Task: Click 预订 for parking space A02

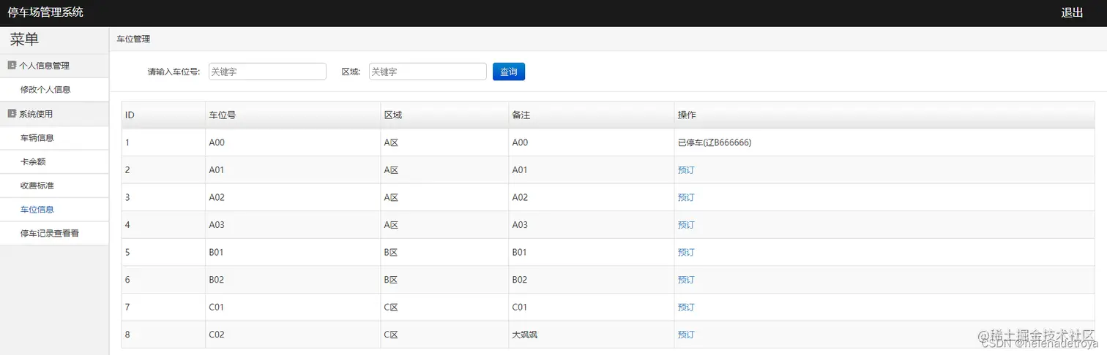Action: tap(686, 197)
